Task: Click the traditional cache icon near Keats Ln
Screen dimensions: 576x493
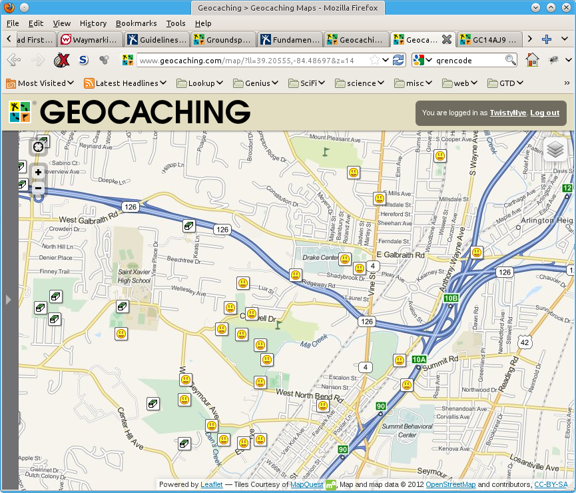Action: pyautogui.click(x=189, y=226)
